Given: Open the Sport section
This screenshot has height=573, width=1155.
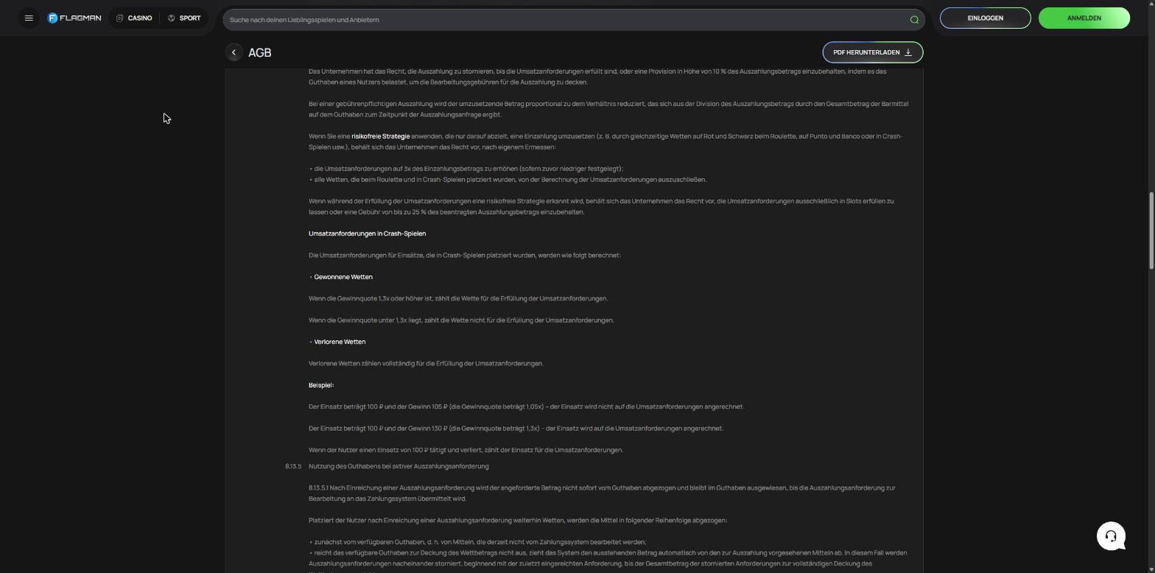Looking at the screenshot, I should [184, 18].
